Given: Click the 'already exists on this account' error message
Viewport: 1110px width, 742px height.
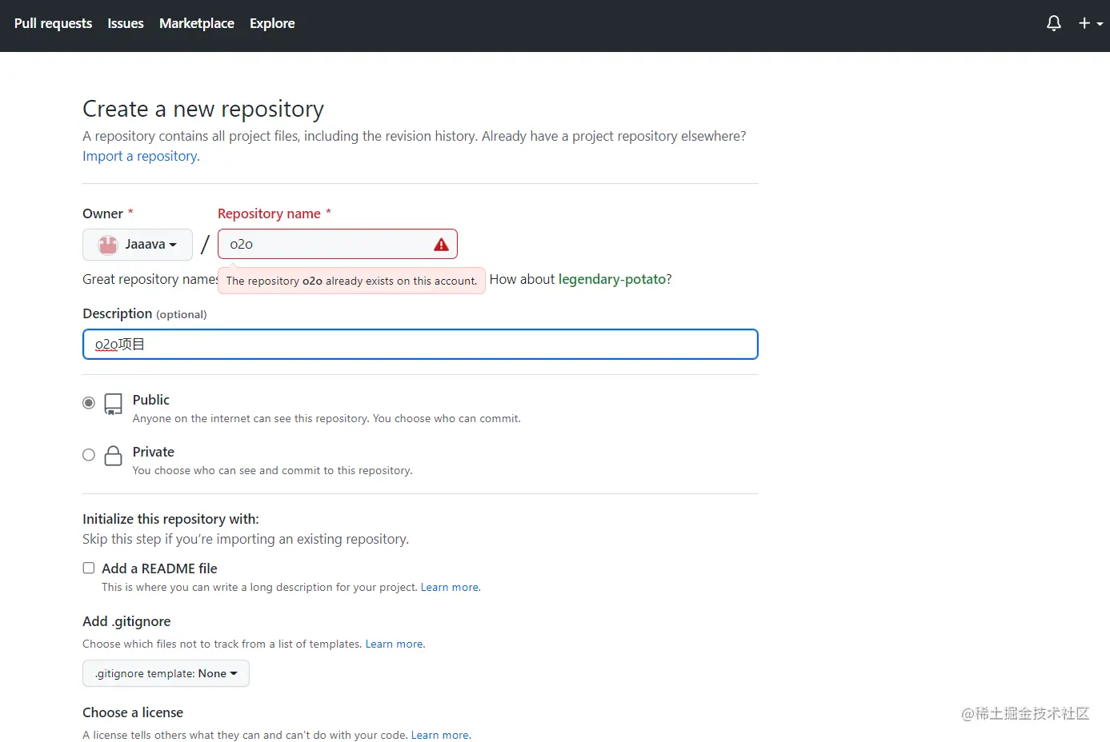Looking at the screenshot, I should (351, 281).
